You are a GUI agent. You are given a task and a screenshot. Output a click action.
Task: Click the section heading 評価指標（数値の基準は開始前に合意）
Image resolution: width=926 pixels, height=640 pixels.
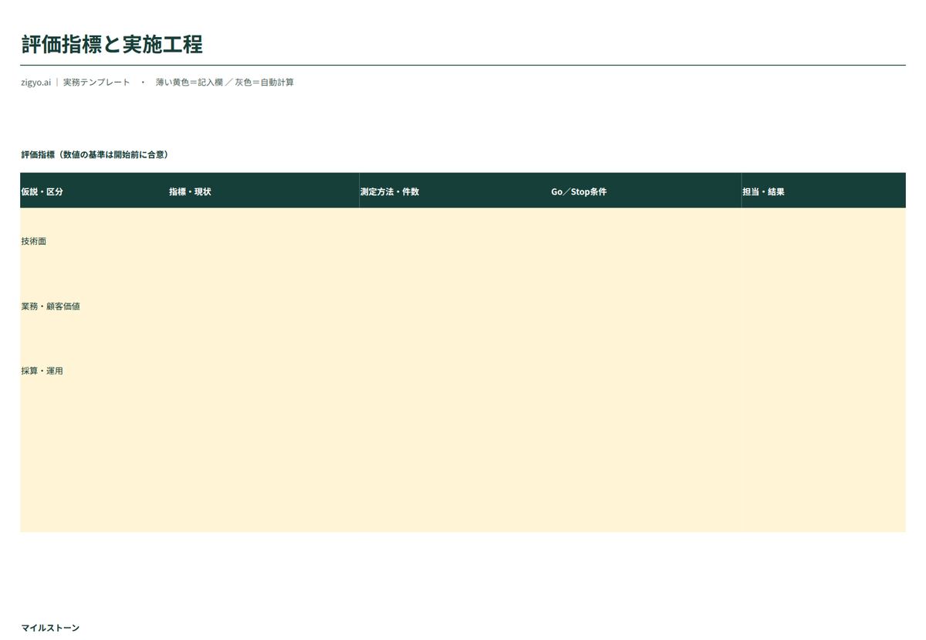(x=95, y=154)
